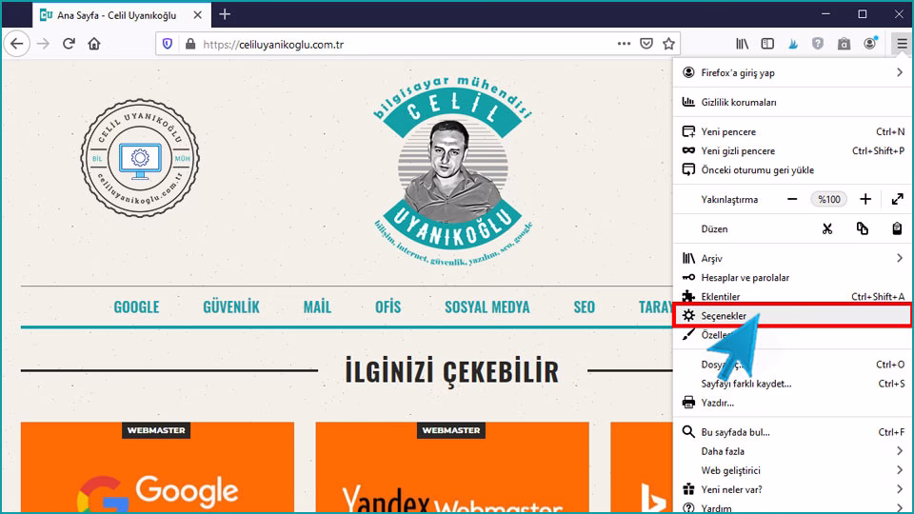
Task: Reset zoom level at %100
Action: point(829,199)
